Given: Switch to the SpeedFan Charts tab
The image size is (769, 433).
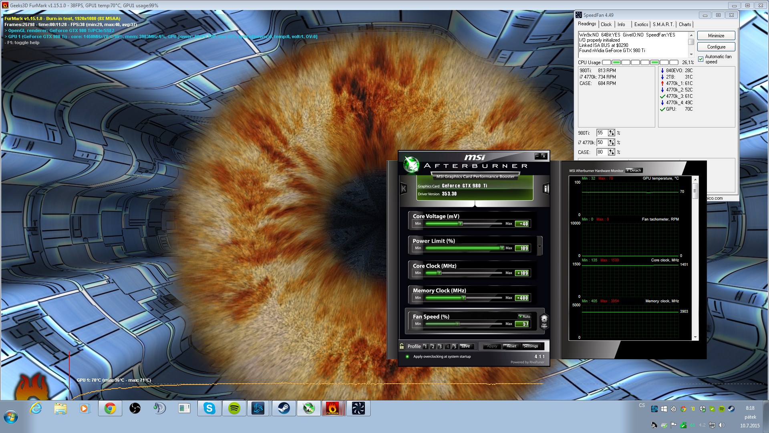Looking at the screenshot, I should point(685,24).
